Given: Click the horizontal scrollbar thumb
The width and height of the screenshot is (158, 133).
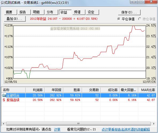Looking at the screenshot, I should pos(78,124).
